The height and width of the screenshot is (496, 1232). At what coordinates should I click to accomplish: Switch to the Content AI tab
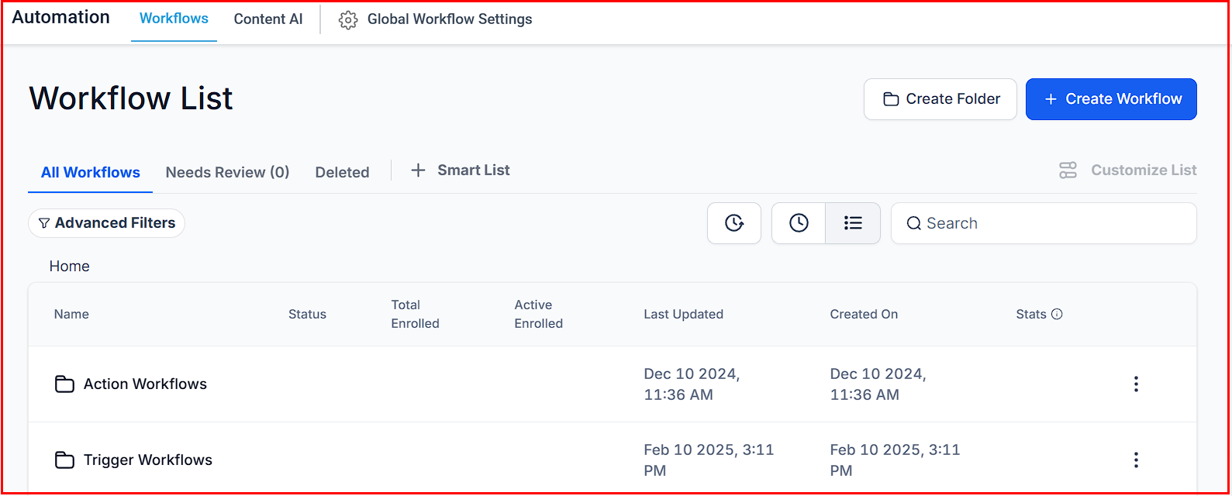coord(268,19)
